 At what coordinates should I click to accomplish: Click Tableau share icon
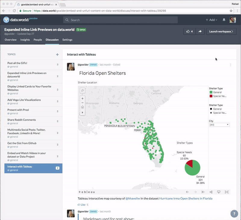click(x=211, y=192)
